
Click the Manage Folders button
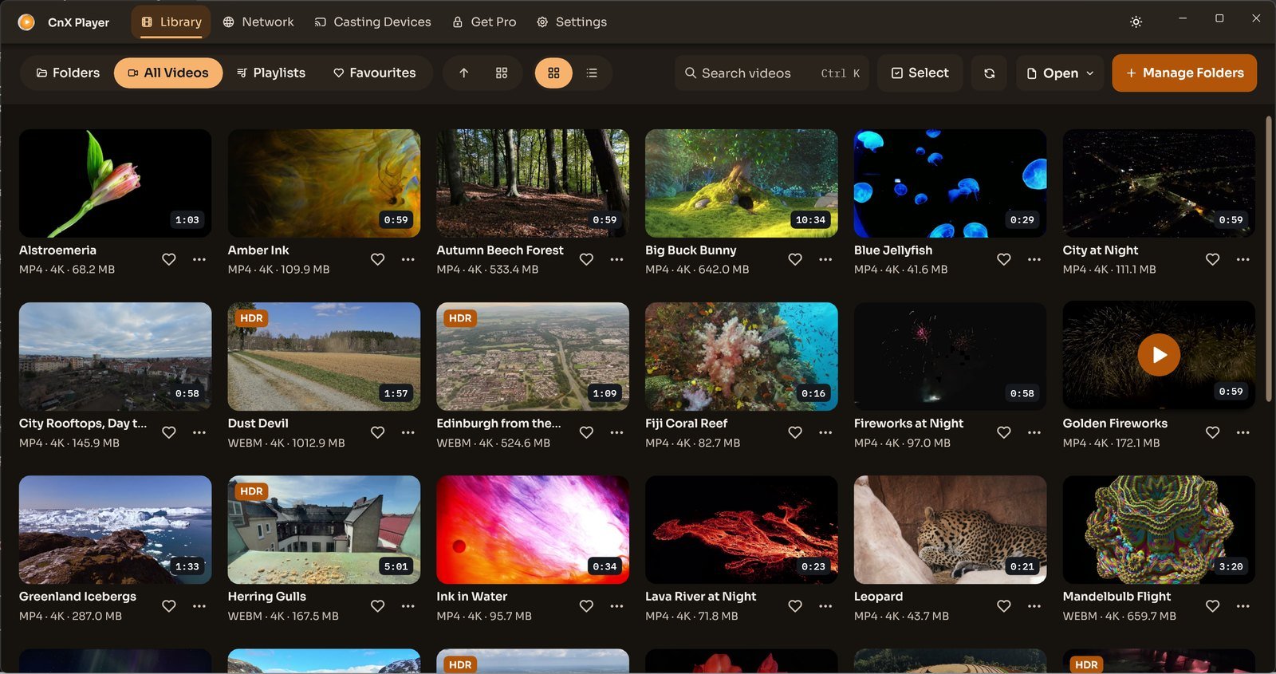1184,73
